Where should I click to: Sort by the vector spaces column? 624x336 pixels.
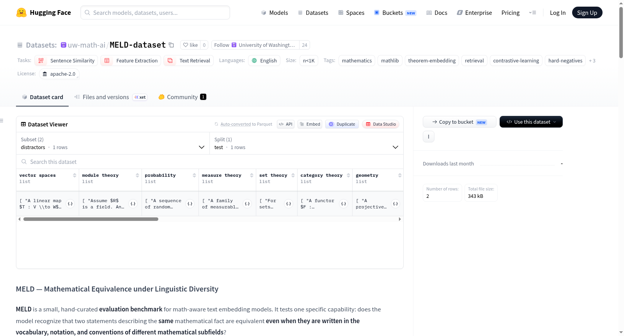74,176
